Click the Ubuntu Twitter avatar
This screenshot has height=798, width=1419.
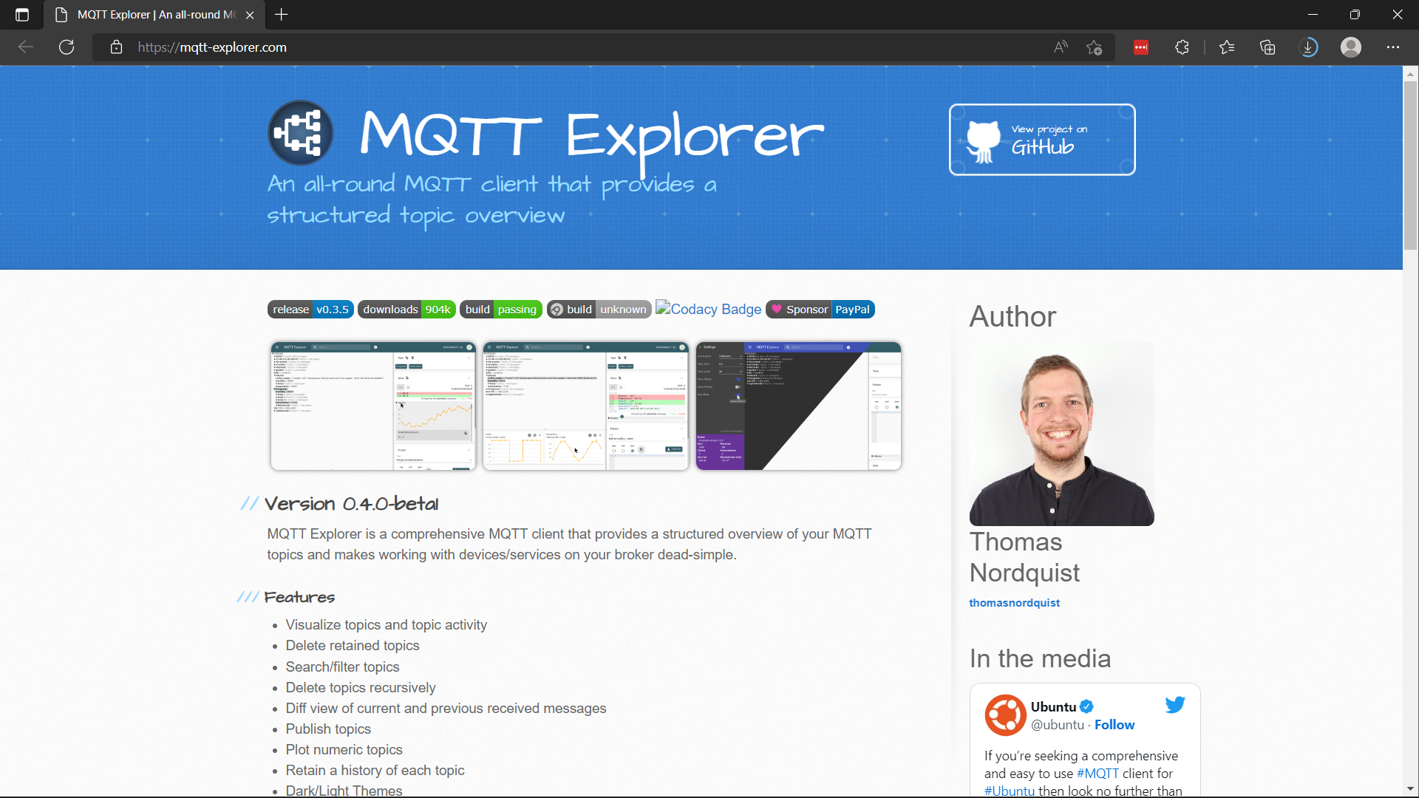1005,715
